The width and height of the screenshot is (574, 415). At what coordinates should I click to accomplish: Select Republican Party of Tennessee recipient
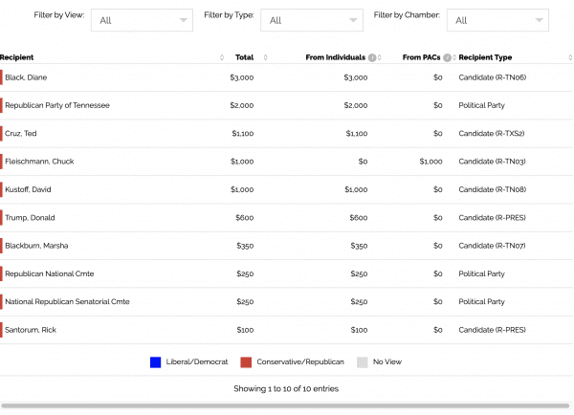pyautogui.click(x=57, y=105)
